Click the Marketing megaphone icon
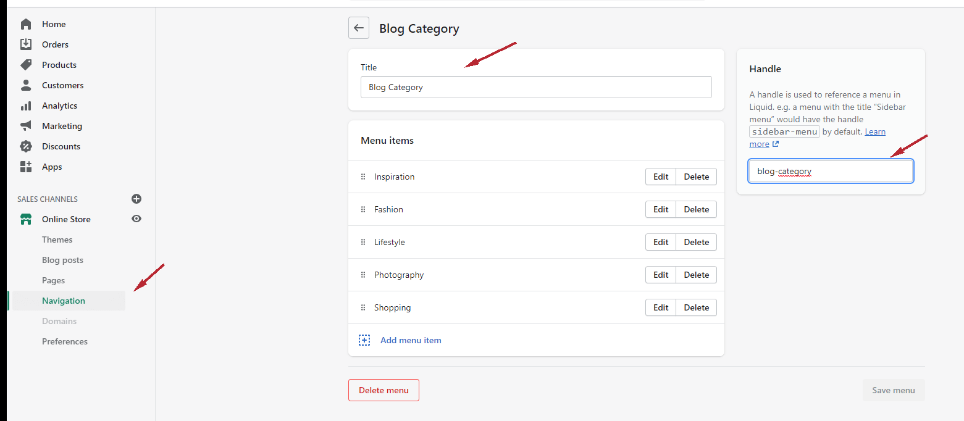 click(26, 126)
